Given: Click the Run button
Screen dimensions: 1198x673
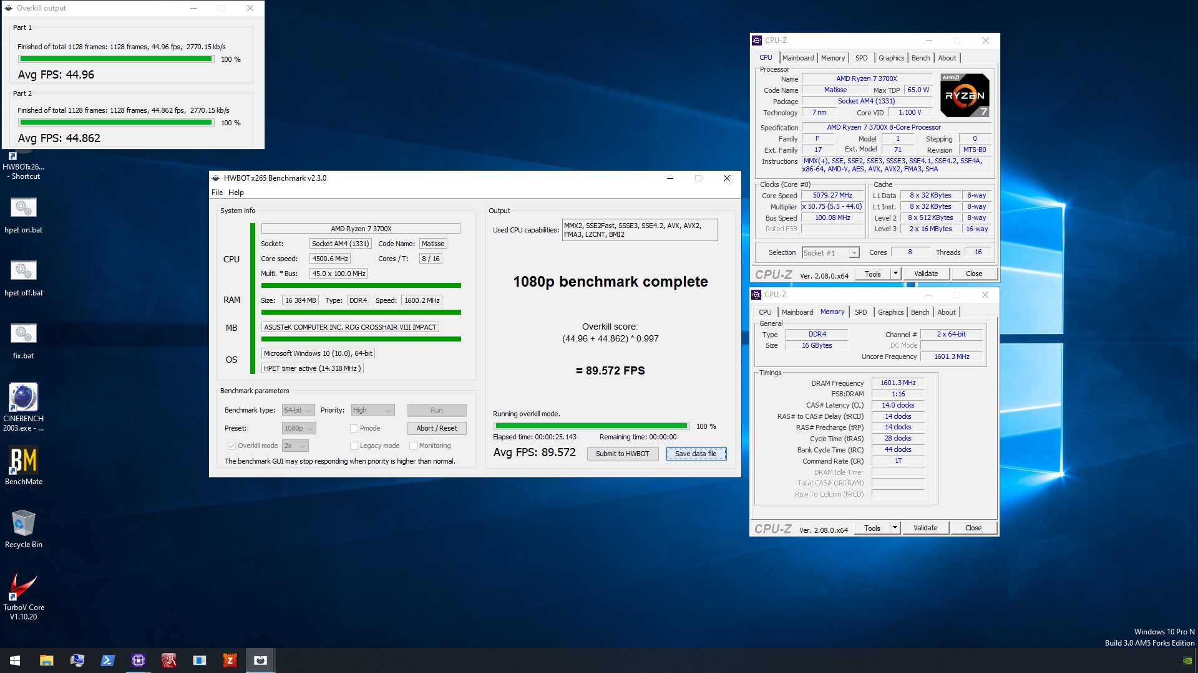Looking at the screenshot, I should [x=437, y=410].
